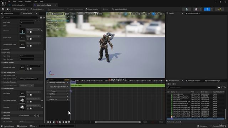Image resolution: width=228 pixels, height=128 pixels.
Task: Remove all Meta Data array elements
Action: [x=38, y=116]
